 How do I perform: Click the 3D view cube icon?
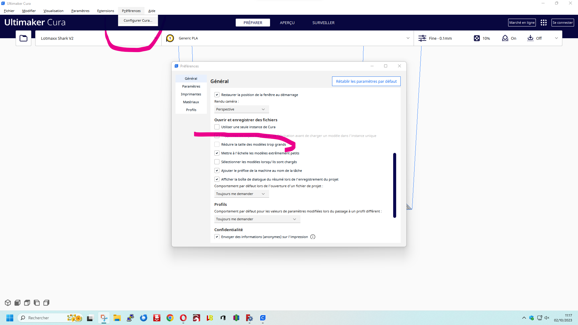(x=8, y=303)
